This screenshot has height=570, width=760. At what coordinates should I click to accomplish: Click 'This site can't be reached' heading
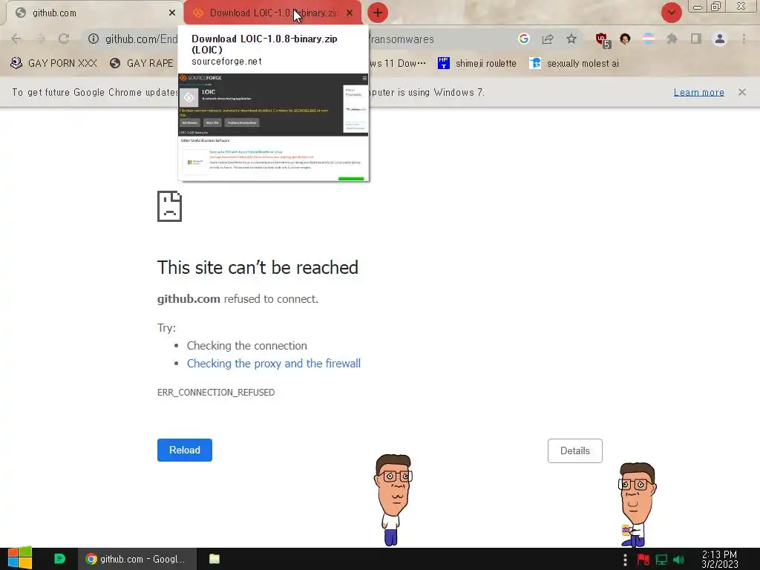pyautogui.click(x=258, y=267)
